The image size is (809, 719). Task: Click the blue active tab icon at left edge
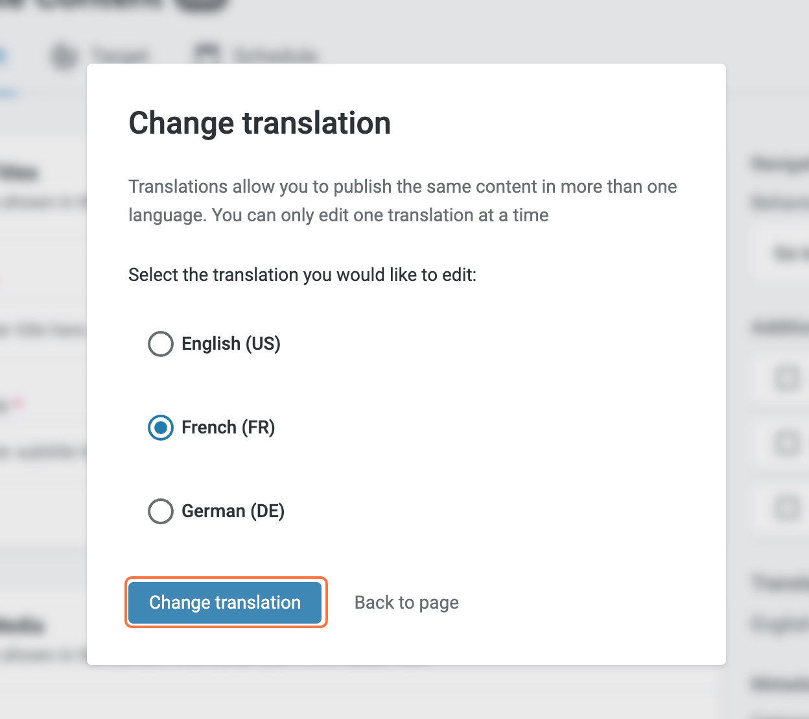click(x=2, y=56)
